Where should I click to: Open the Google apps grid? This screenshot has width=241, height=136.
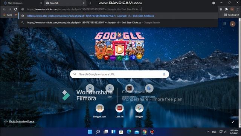[x=224, y=24]
